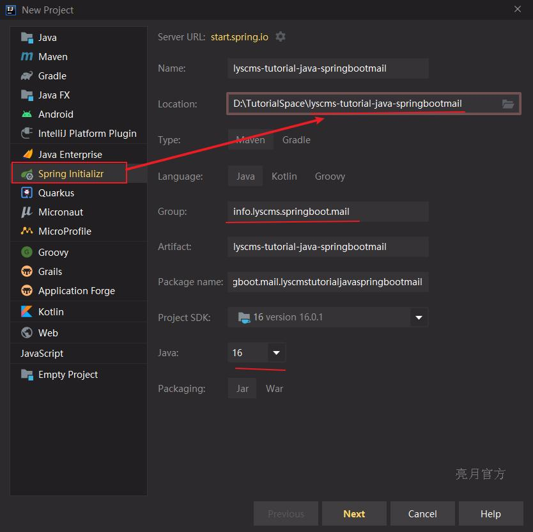Click the MicroProfile icon

point(27,231)
